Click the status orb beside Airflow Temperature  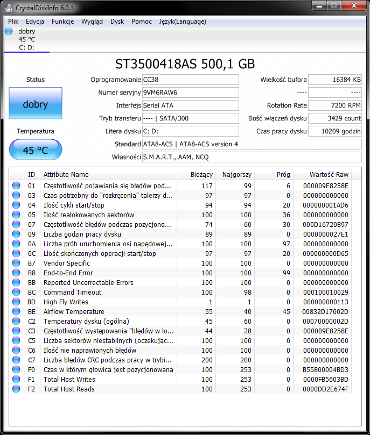(16, 311)
